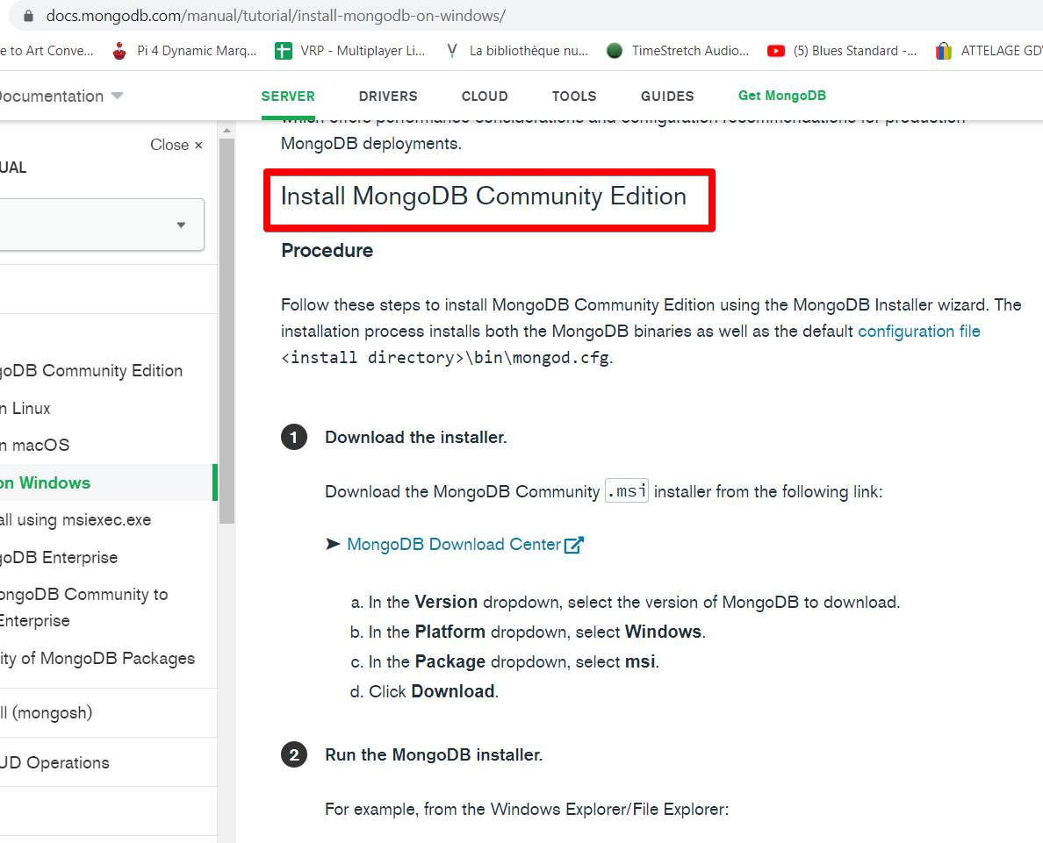Screen dimensions: 1043x843
Task: Click the sidebar scrollbar up arrow
Action: tap(227, 131)
